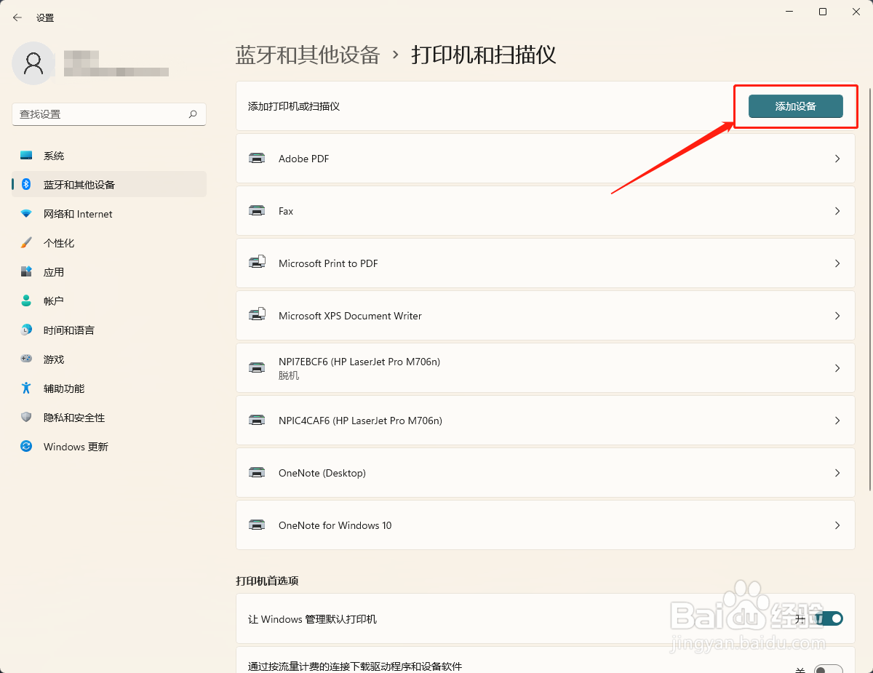Open OneNote for Windows 10 chevron
The width and height of the screenshot is (873, 673).
coord(837,525)
